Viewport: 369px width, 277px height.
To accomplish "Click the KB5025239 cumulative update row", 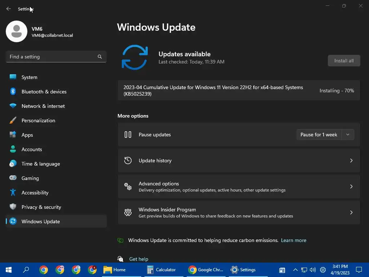I will point(239,91).
